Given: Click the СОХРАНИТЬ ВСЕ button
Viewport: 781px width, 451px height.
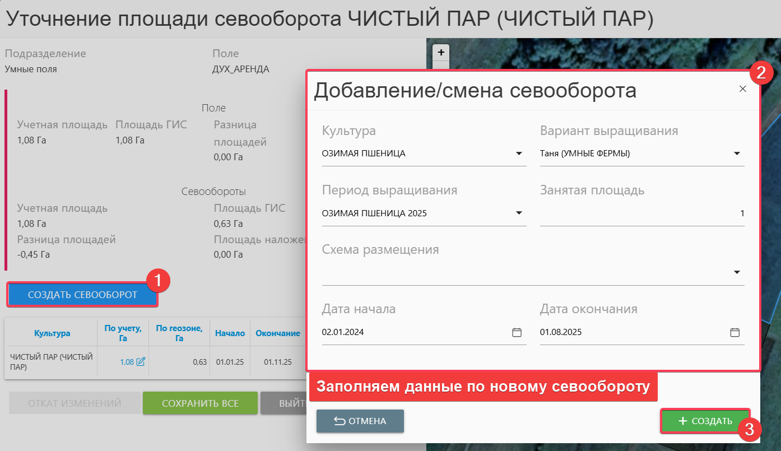Looking at the screenshot, I should (x=200, y=403).
